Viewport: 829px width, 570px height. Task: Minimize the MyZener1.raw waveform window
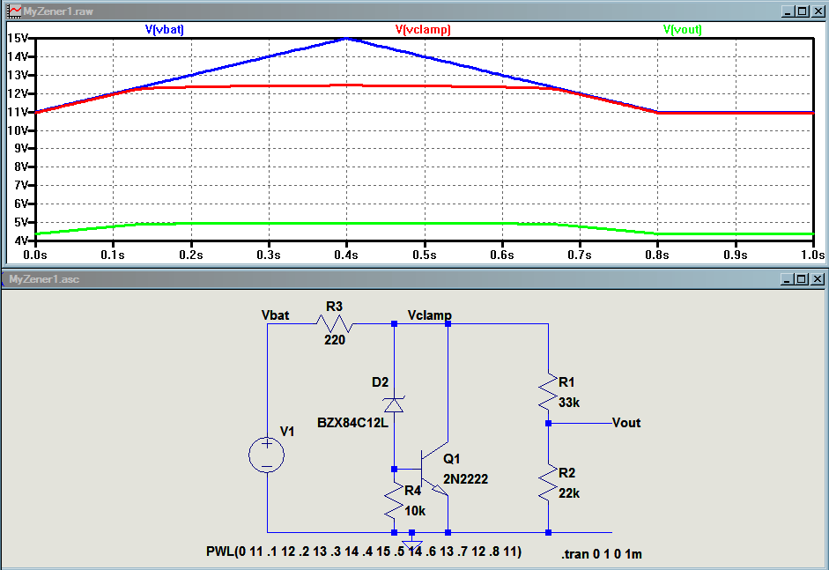[788, 11]
